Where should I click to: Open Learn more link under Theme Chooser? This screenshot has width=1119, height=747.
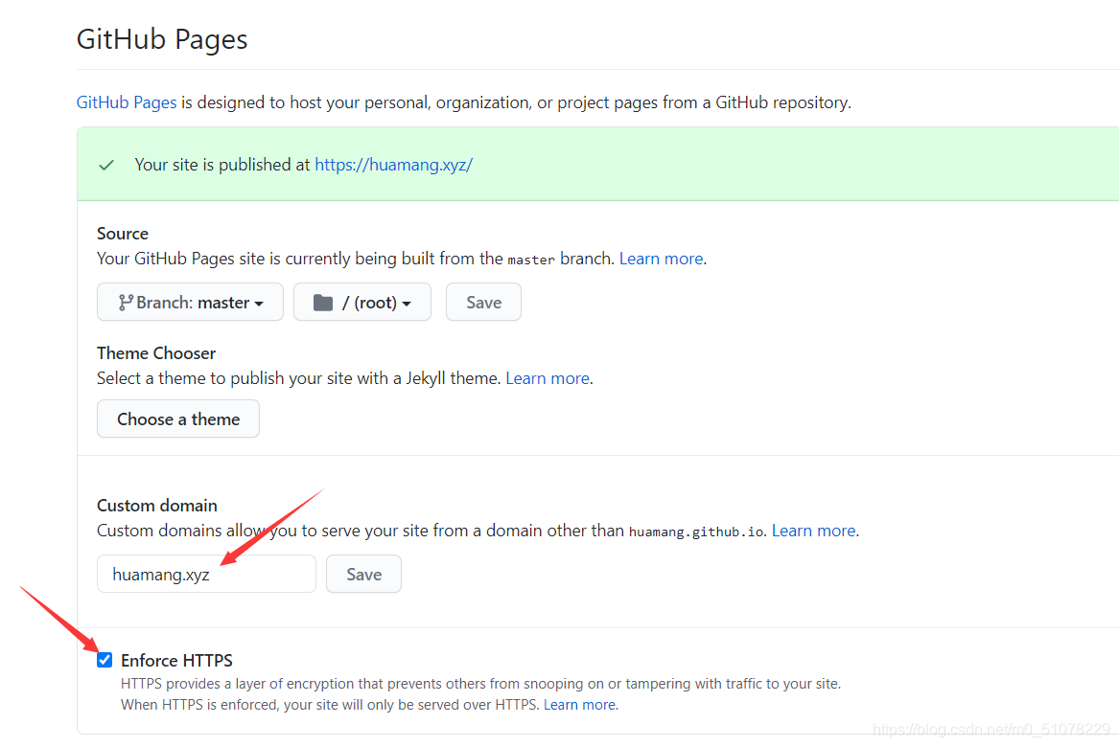[x=548, y=378]
